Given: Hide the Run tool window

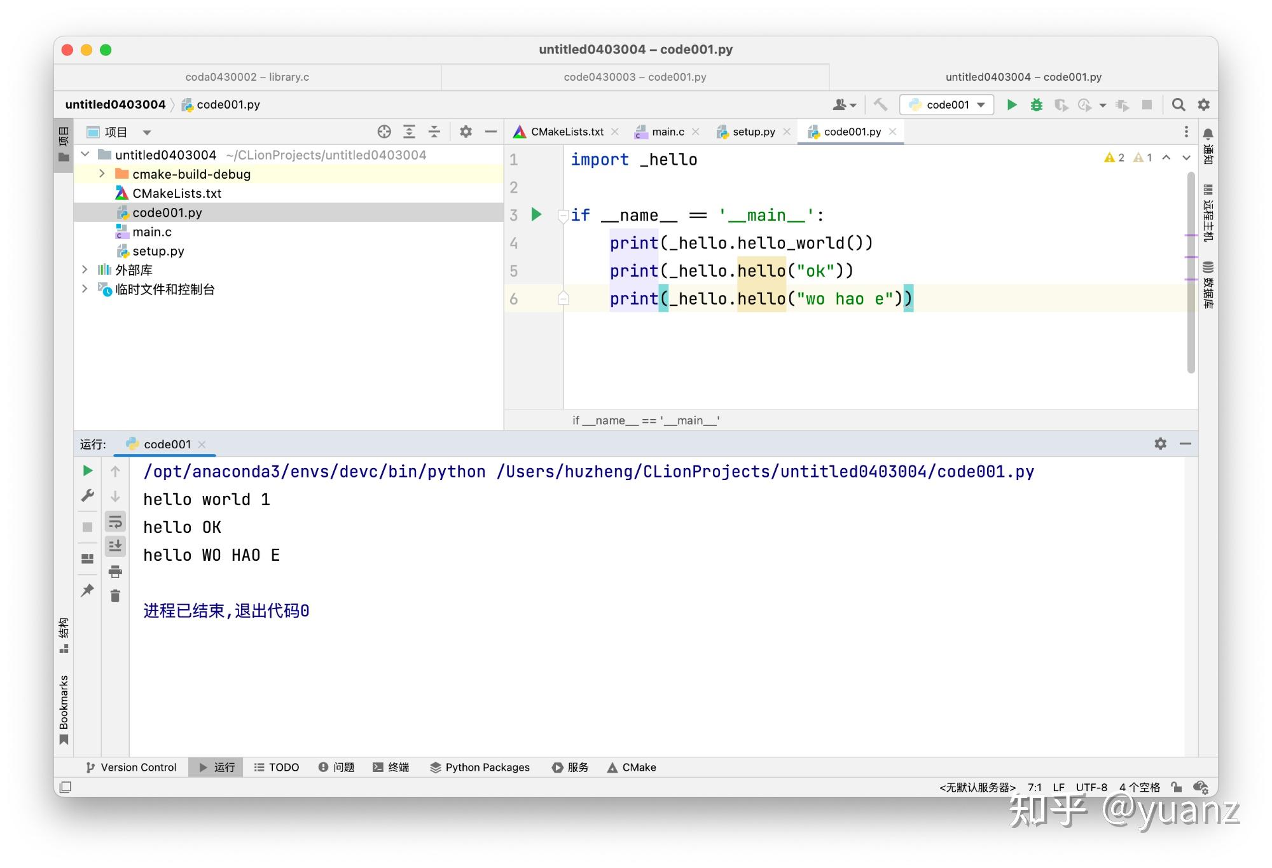Looking at the screenshot, I should (1185, 444).
